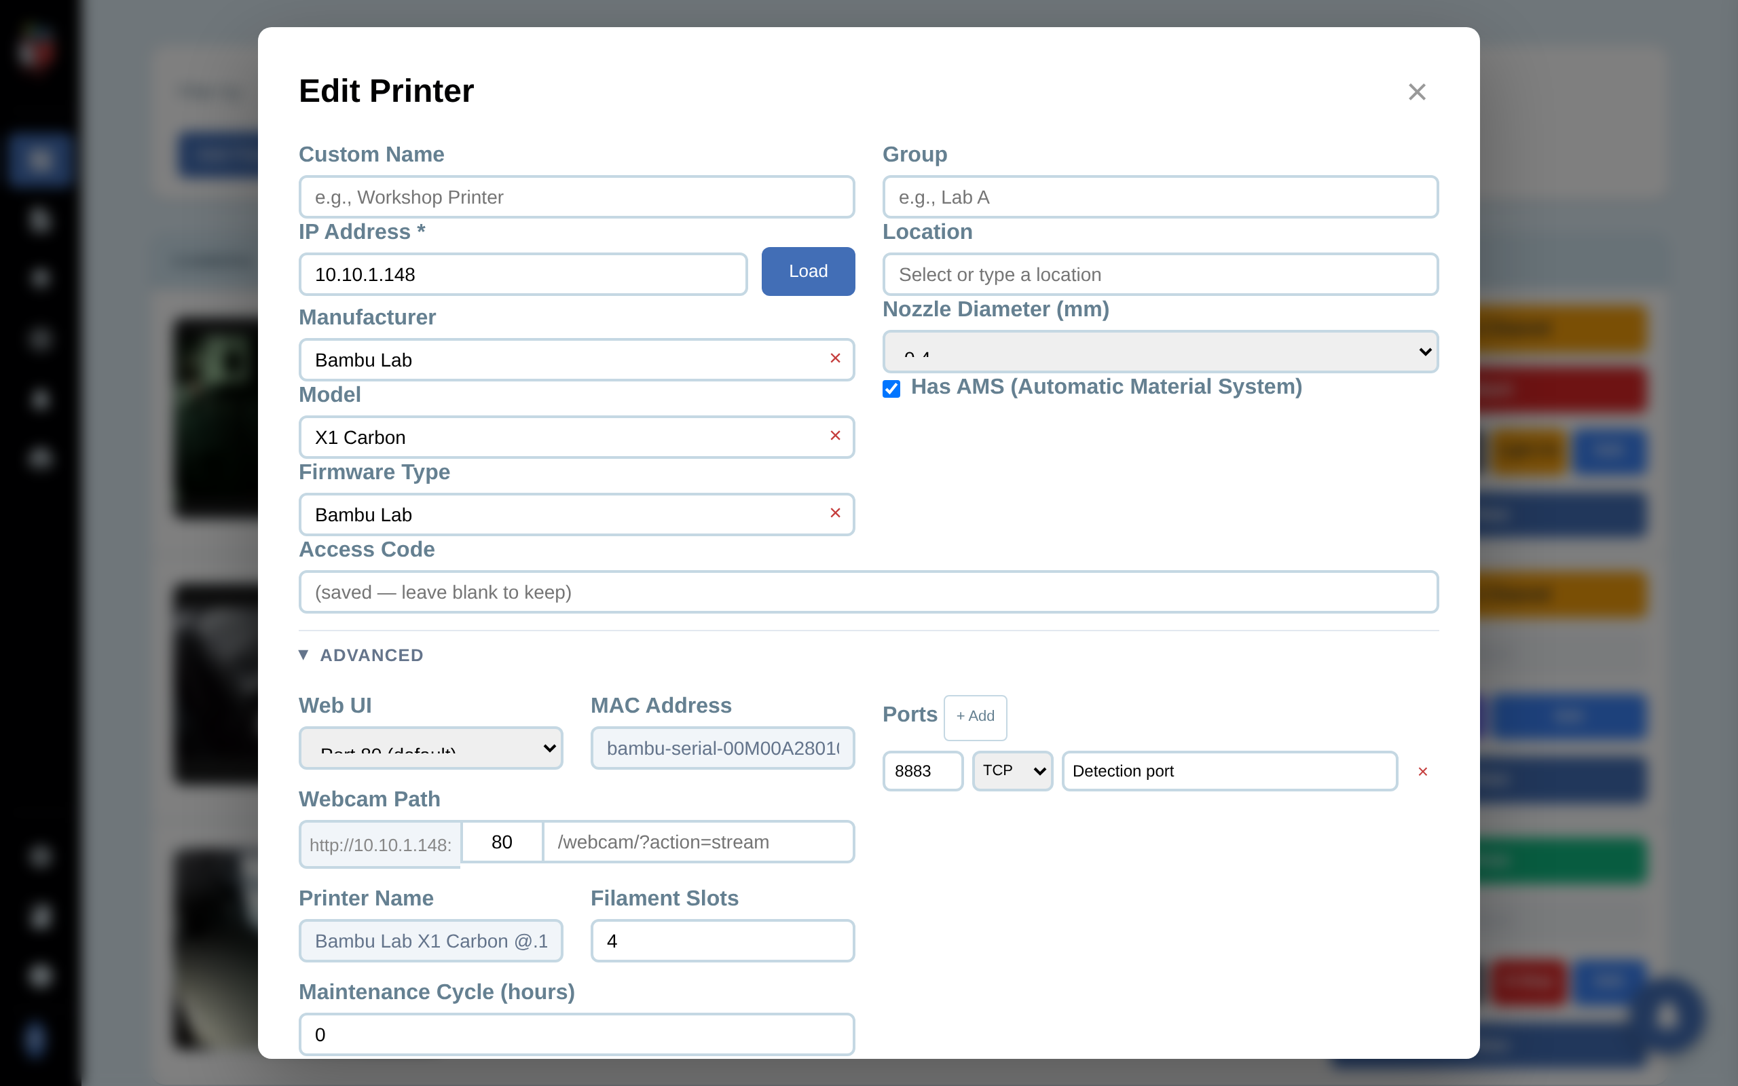1738x1086 pixels.
Task: Select the Printer Name field
Action: coord(431,941)
